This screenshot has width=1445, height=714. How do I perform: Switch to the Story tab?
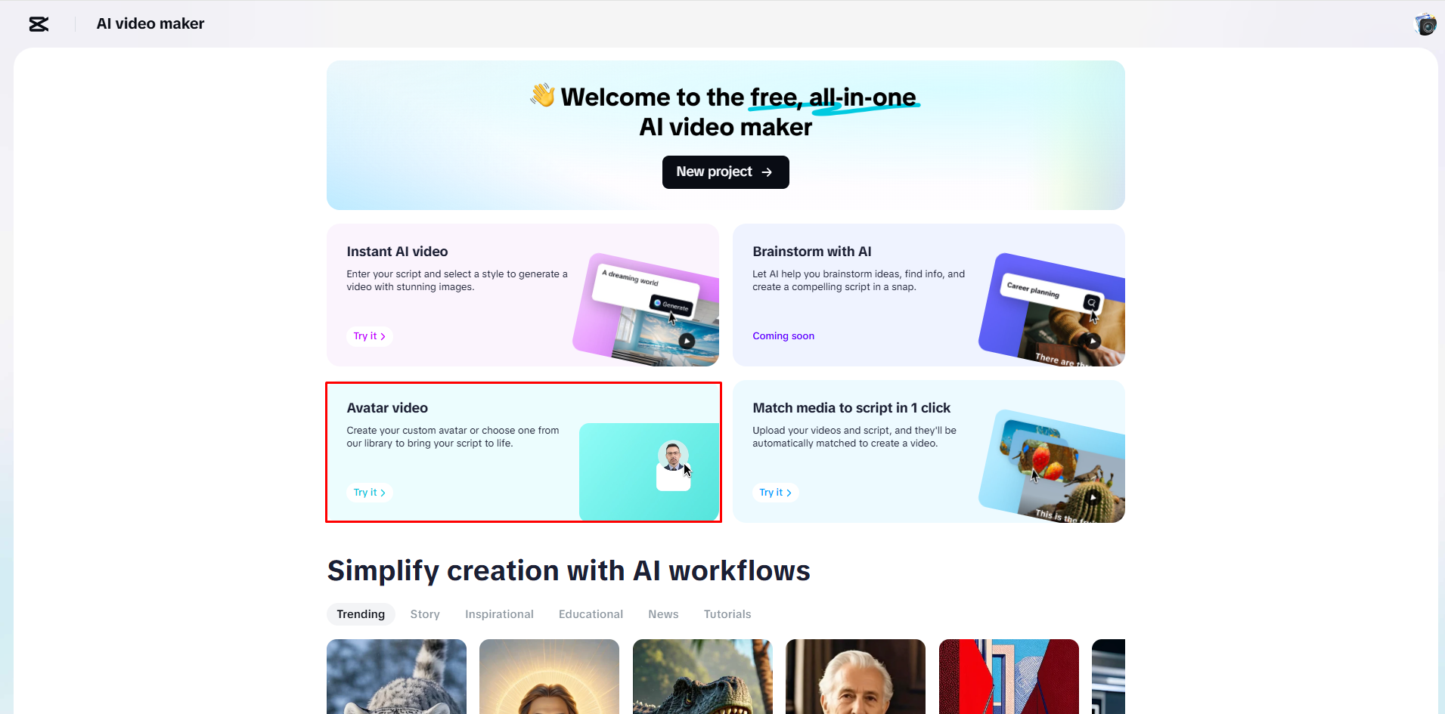(425, 614)
